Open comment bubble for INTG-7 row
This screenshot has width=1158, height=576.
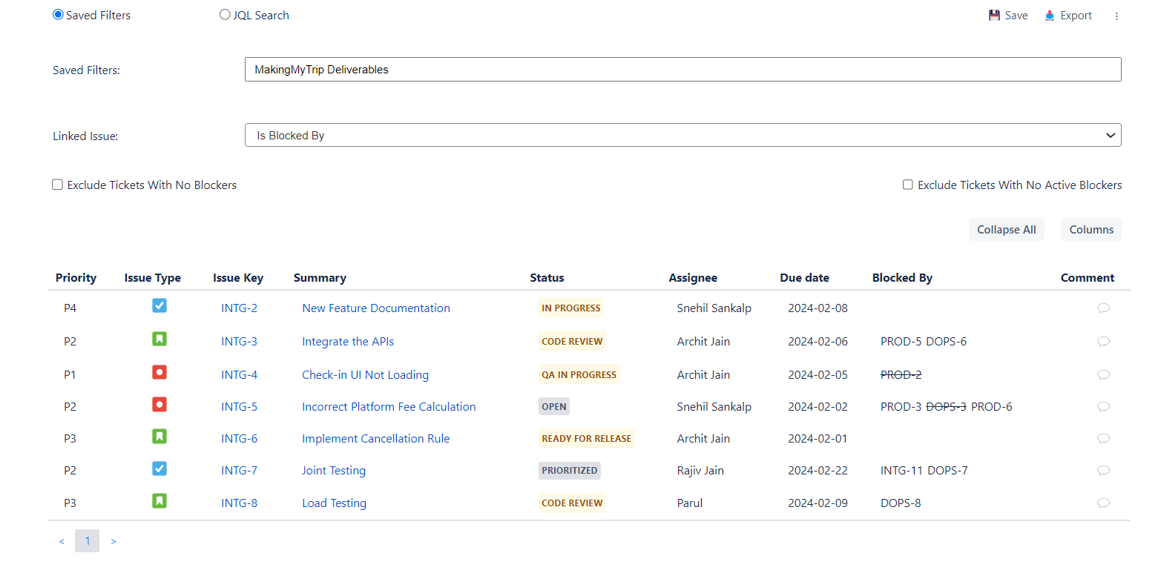point(1103,471)
